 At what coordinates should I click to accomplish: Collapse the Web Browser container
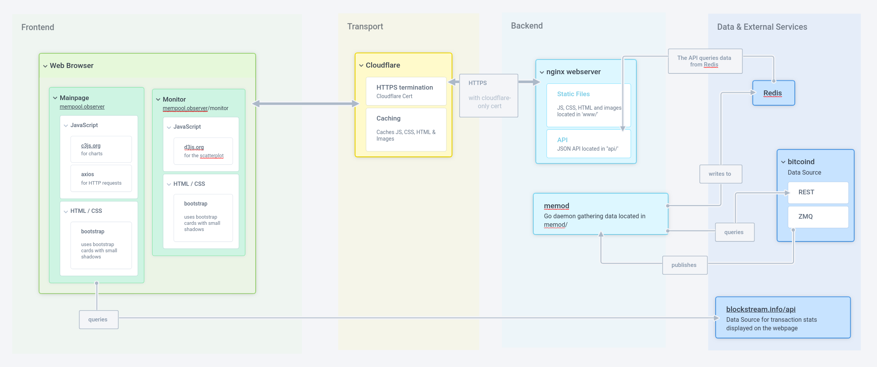[45, 66]
